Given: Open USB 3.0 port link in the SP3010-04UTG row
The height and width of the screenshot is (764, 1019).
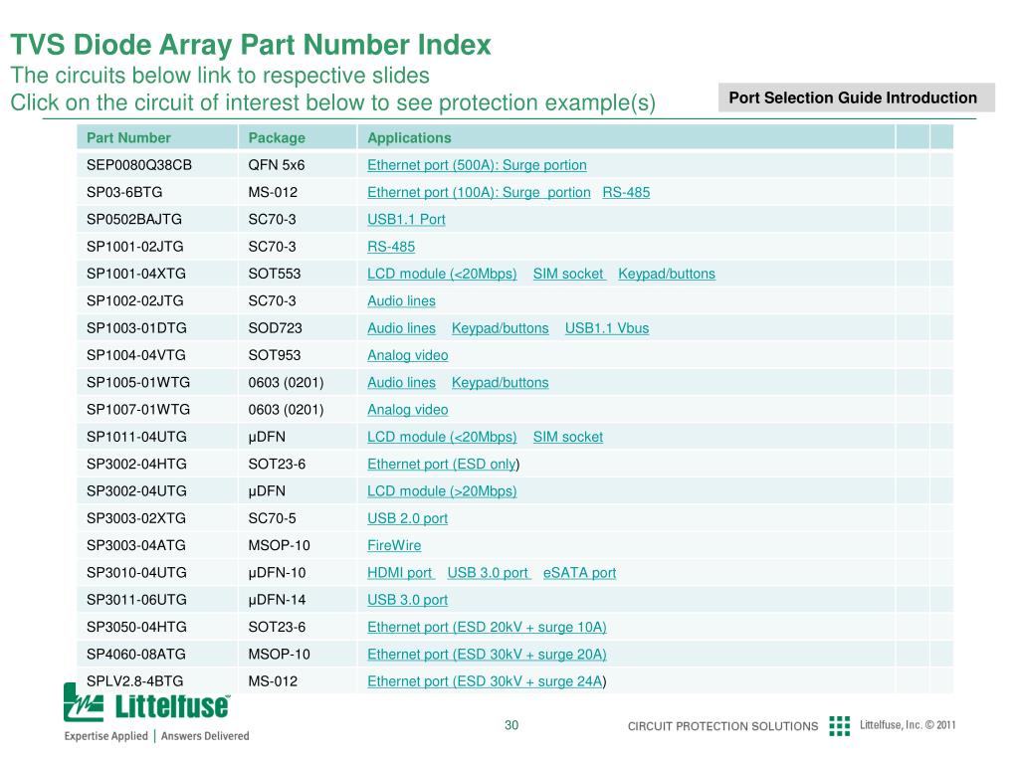Looking at the screenshot, I should click(x=488, y=573).
